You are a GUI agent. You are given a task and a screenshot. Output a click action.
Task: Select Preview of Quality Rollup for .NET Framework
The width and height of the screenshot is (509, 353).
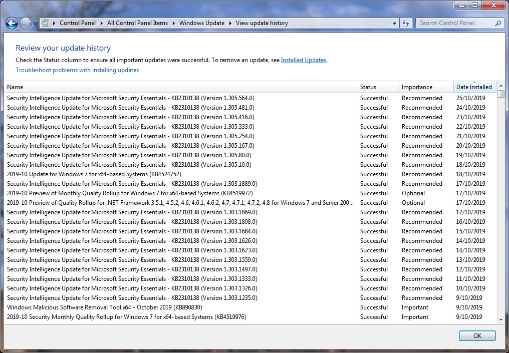pos(250,203)
